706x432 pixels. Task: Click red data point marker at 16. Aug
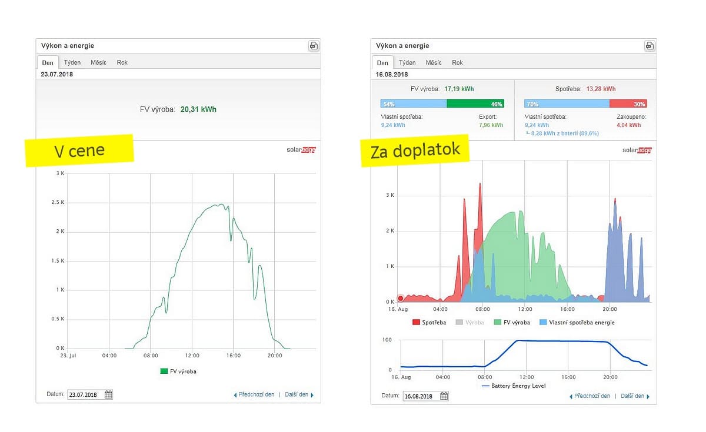401,299
